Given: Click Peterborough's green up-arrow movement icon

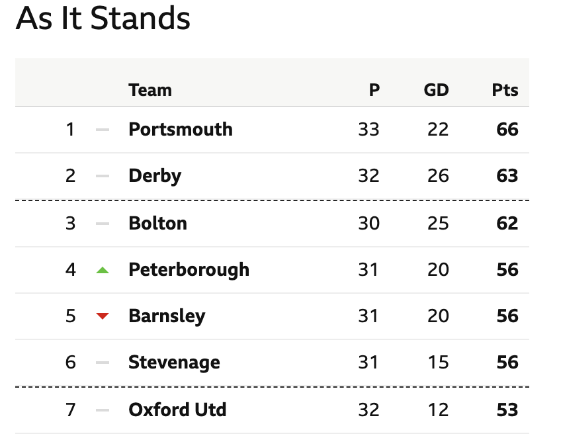Looking at the screenshot, I should [x=103, y=270].
